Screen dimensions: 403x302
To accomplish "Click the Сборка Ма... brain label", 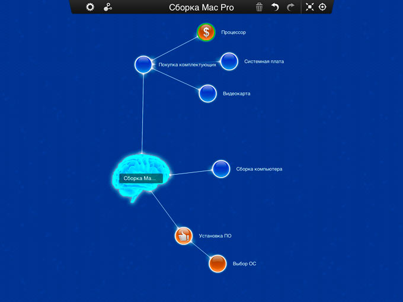I will click(x=141, y=178).
